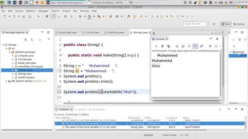The height and width of the screenshot is (139, 248).
Task: Switch to the Equal_oper.java editor tab
Action: [66, 32]
